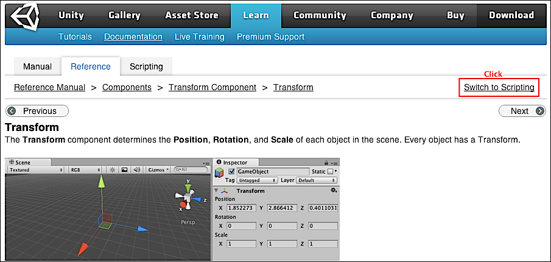Click the Transform Component breadcrumb
This screenshot has width=551, height=262.
[x=212, y=87]
